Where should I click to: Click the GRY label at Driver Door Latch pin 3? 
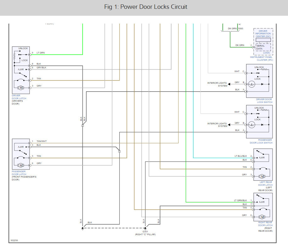click(39, 86)
